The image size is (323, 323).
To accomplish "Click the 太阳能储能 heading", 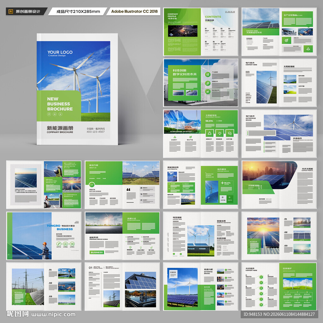I will click(289, 67).
